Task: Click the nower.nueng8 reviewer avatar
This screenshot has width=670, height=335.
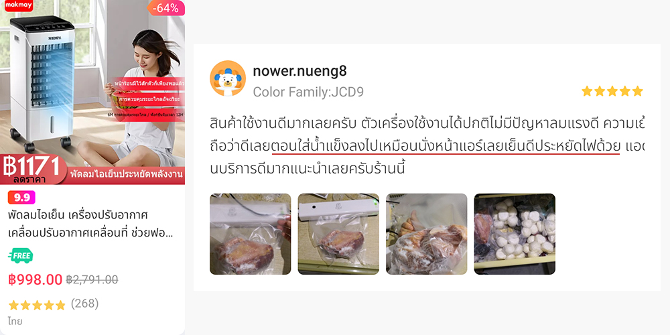Action: point(228,78)
